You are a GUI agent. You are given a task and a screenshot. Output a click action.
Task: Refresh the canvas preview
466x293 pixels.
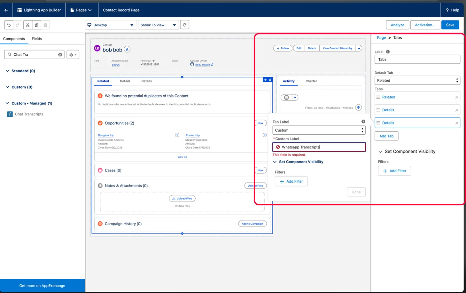click(x=185, y=25)
